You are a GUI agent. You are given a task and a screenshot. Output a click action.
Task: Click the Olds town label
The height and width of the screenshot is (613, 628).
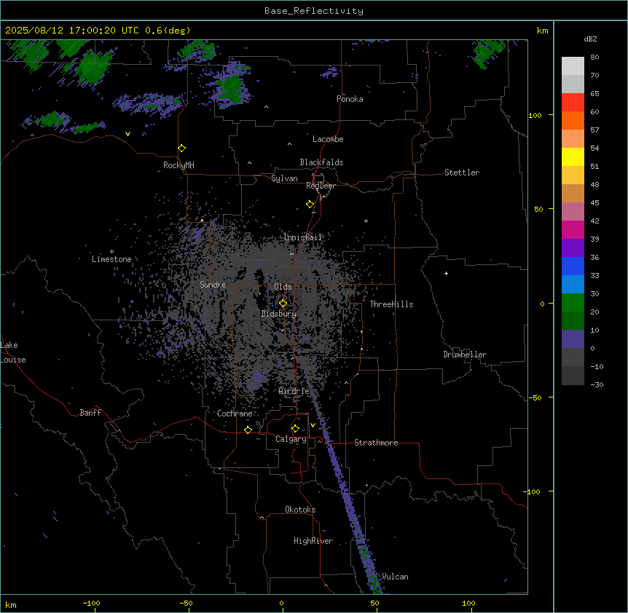click(283, 287)
